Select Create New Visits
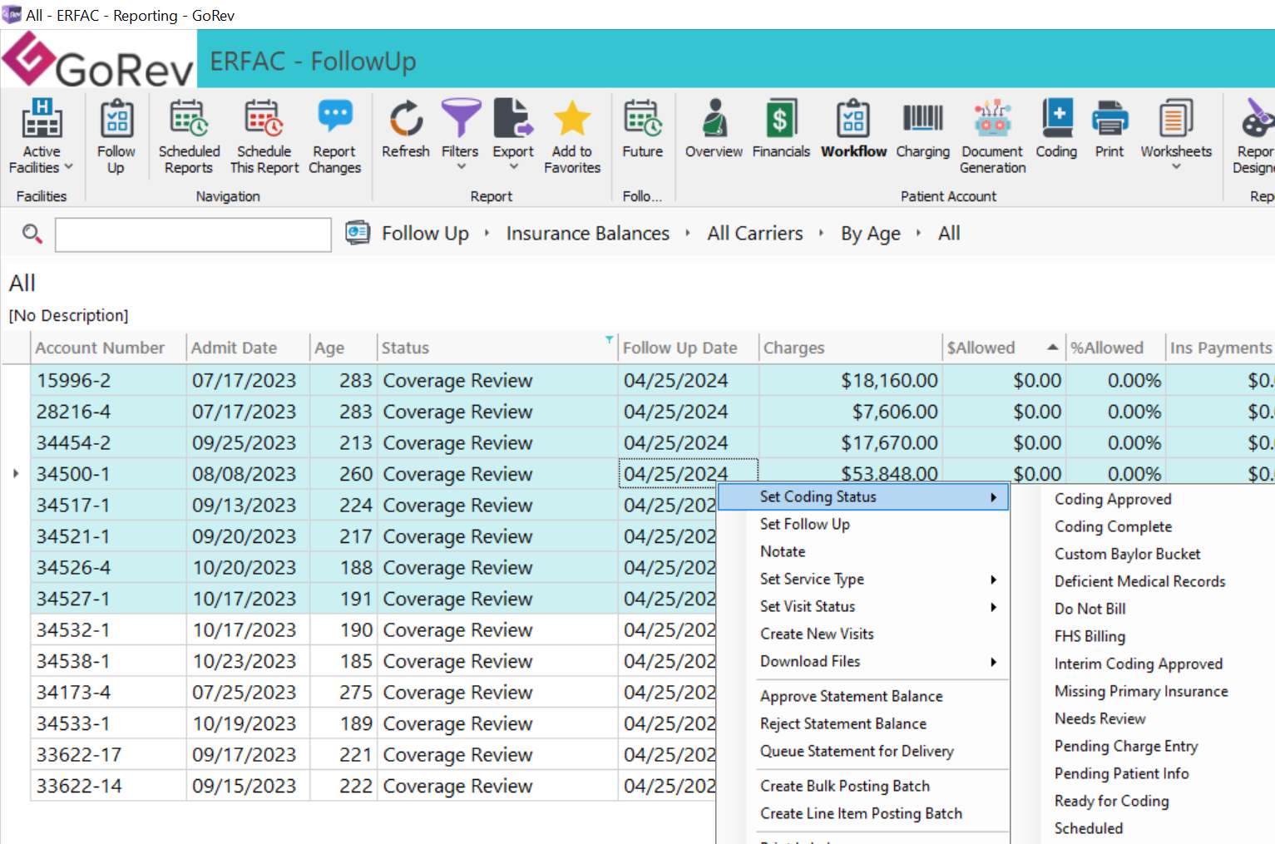 [x=817, y=634]
